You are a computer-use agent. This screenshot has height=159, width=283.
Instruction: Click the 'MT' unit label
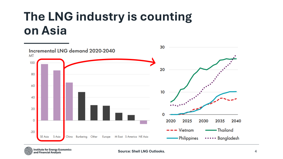[31, 56]
